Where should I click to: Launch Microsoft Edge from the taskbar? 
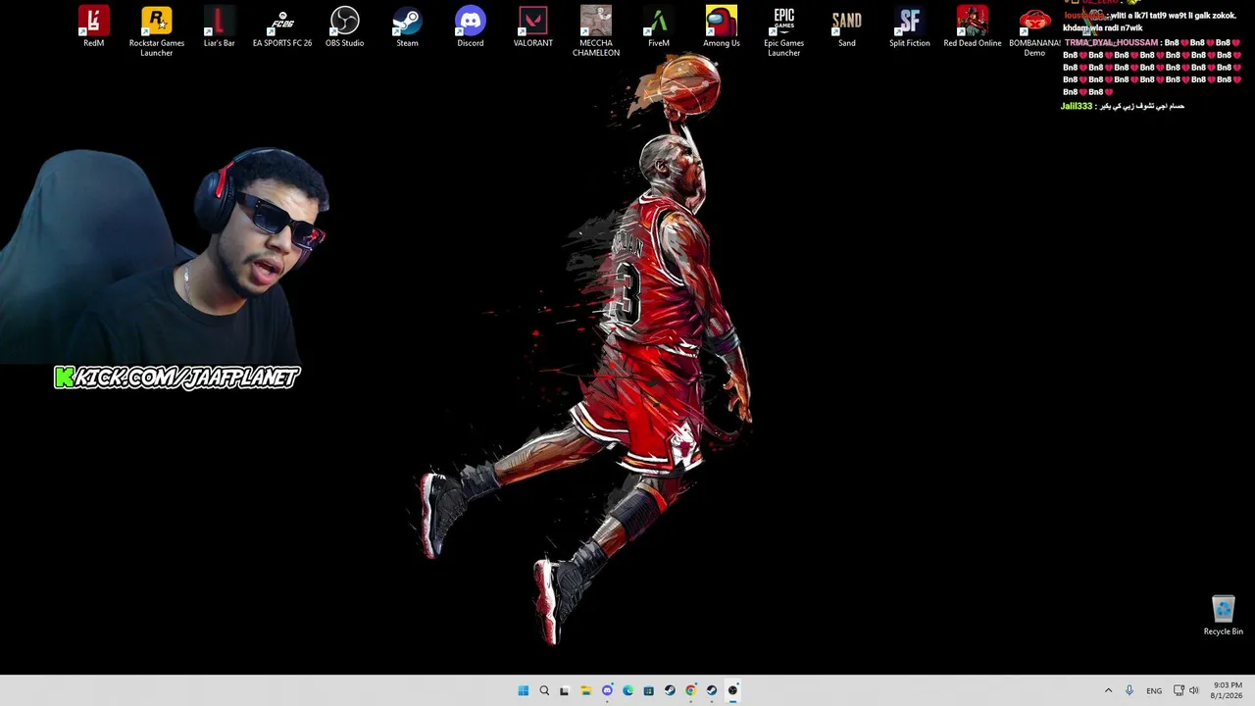627,690
